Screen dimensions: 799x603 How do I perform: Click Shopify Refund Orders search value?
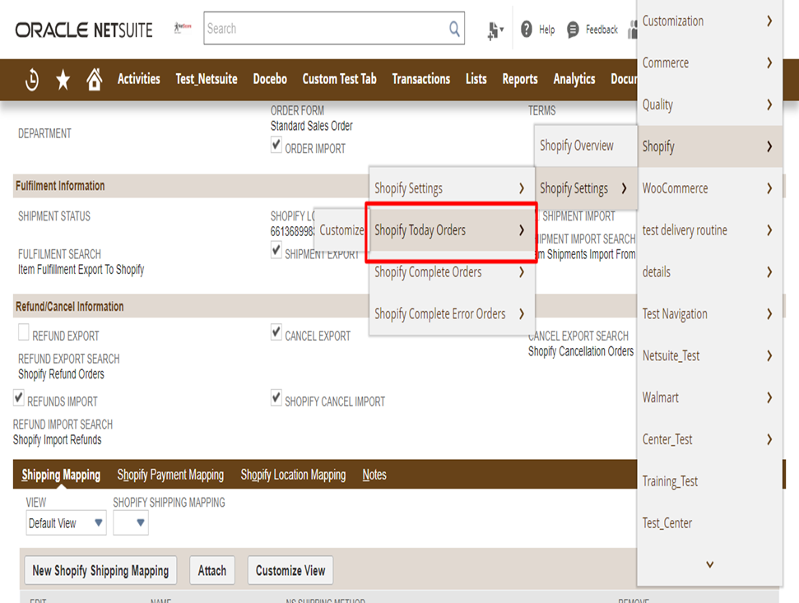[61, 374]
